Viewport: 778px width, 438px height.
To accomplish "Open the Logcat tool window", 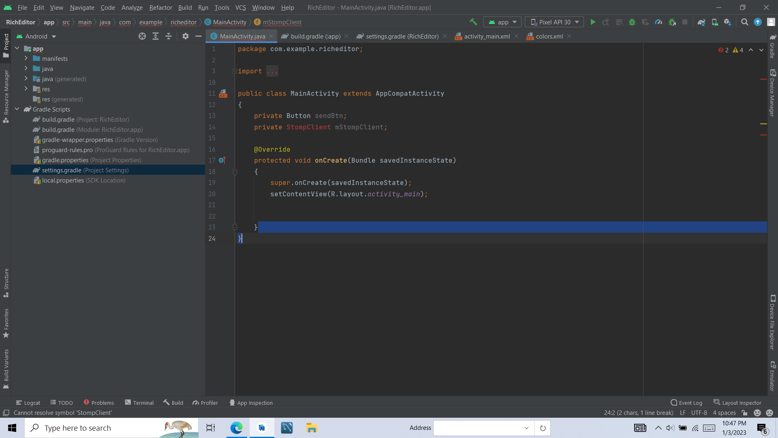I will coord(28,402).
